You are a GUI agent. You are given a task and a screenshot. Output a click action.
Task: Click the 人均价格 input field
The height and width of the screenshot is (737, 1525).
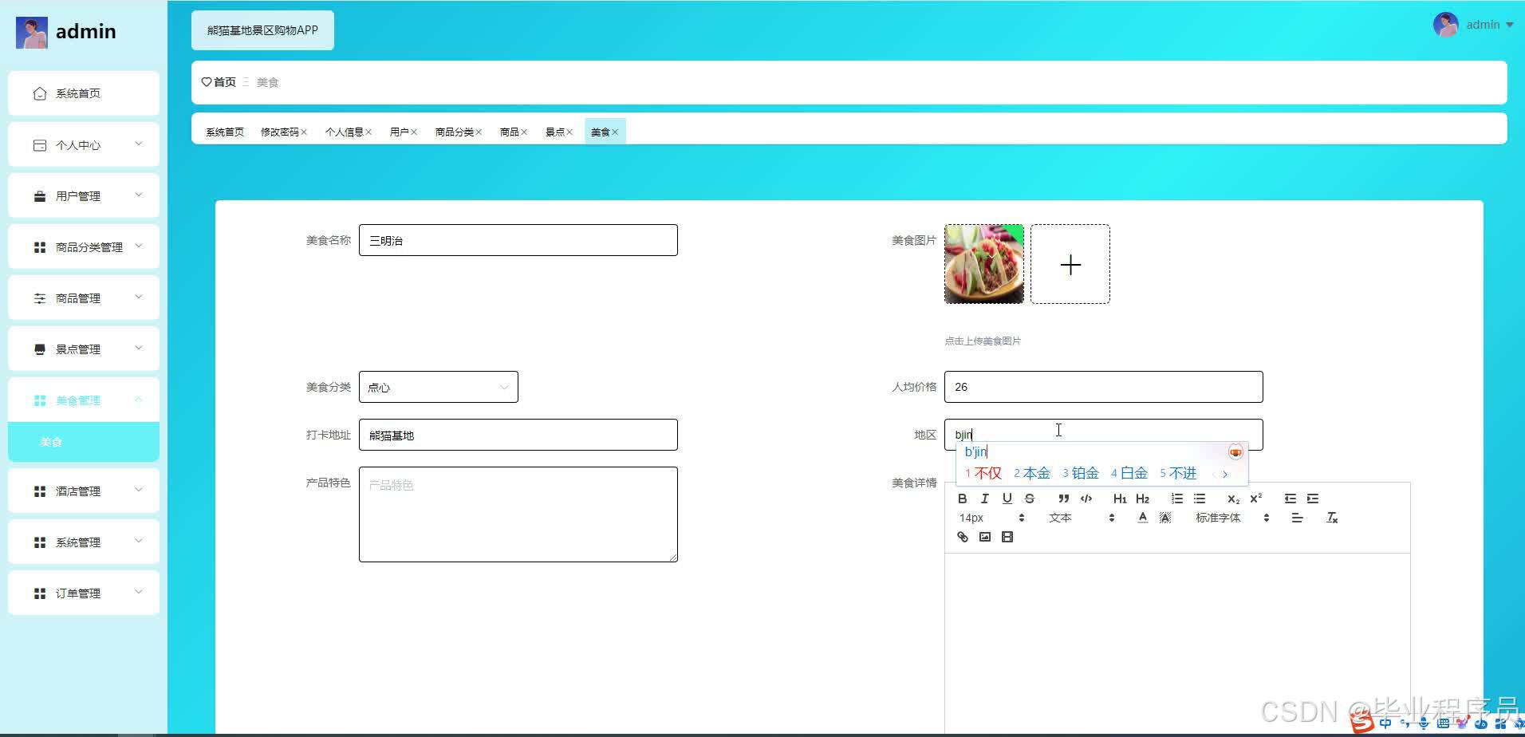1104,387
